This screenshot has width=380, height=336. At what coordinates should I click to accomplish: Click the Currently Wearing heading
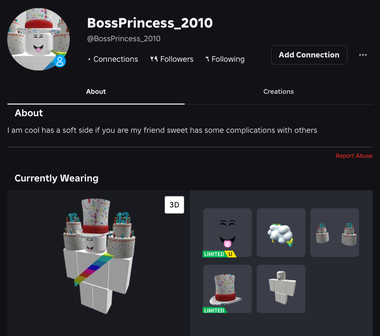coord(57,178)
